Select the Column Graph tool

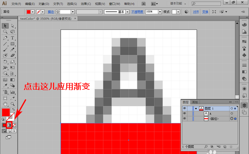click(x=12, y=92)
